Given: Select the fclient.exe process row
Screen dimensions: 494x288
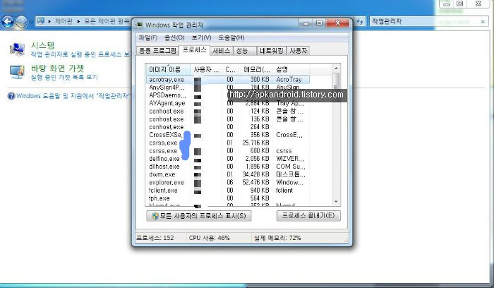Looking at the screenshot, I should (x=227, y=191).
